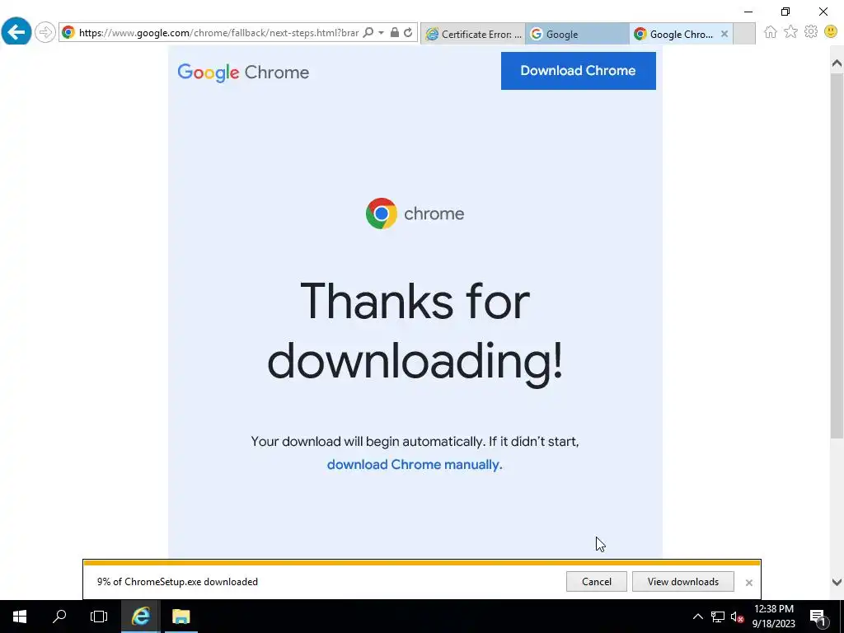Screen dimensions: 844x633
Task: Click the vertical scrollbar thumb
Action: point(837,256)
